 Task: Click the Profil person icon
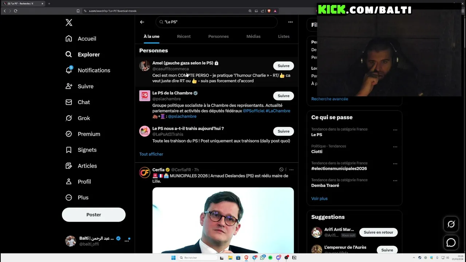pyautogui.click(x=69, y=182)
